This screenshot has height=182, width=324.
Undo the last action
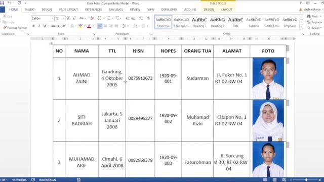(x=9, y=3)
